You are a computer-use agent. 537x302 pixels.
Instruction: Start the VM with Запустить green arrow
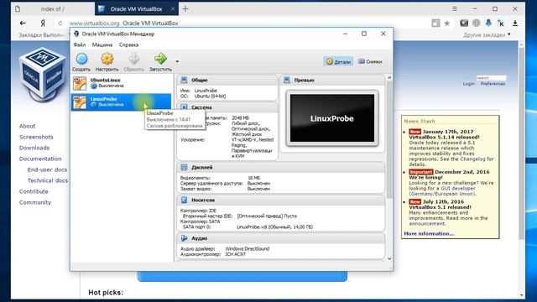[x=160, y=59]
